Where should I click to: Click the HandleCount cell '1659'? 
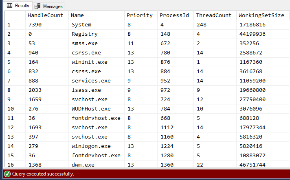[47, 100]
